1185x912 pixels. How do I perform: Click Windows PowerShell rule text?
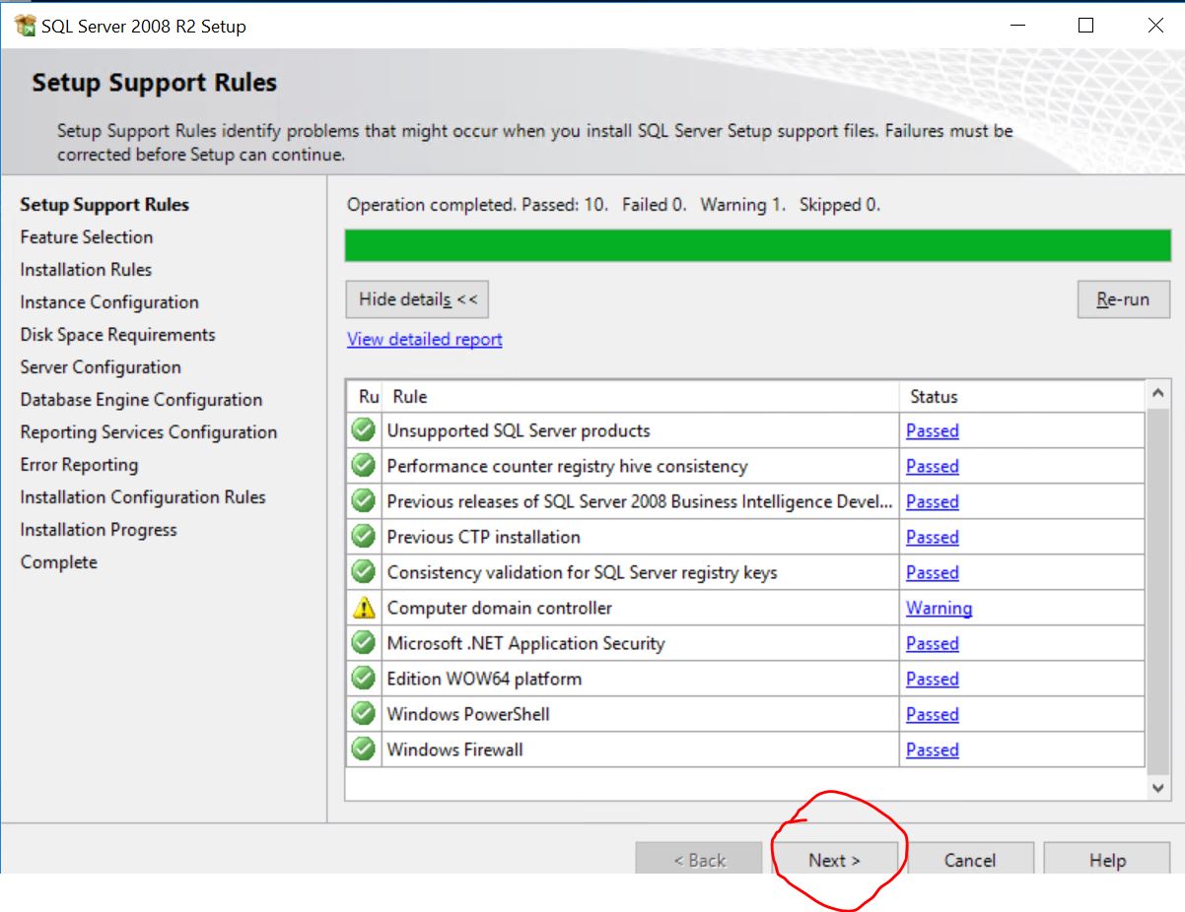468,714
